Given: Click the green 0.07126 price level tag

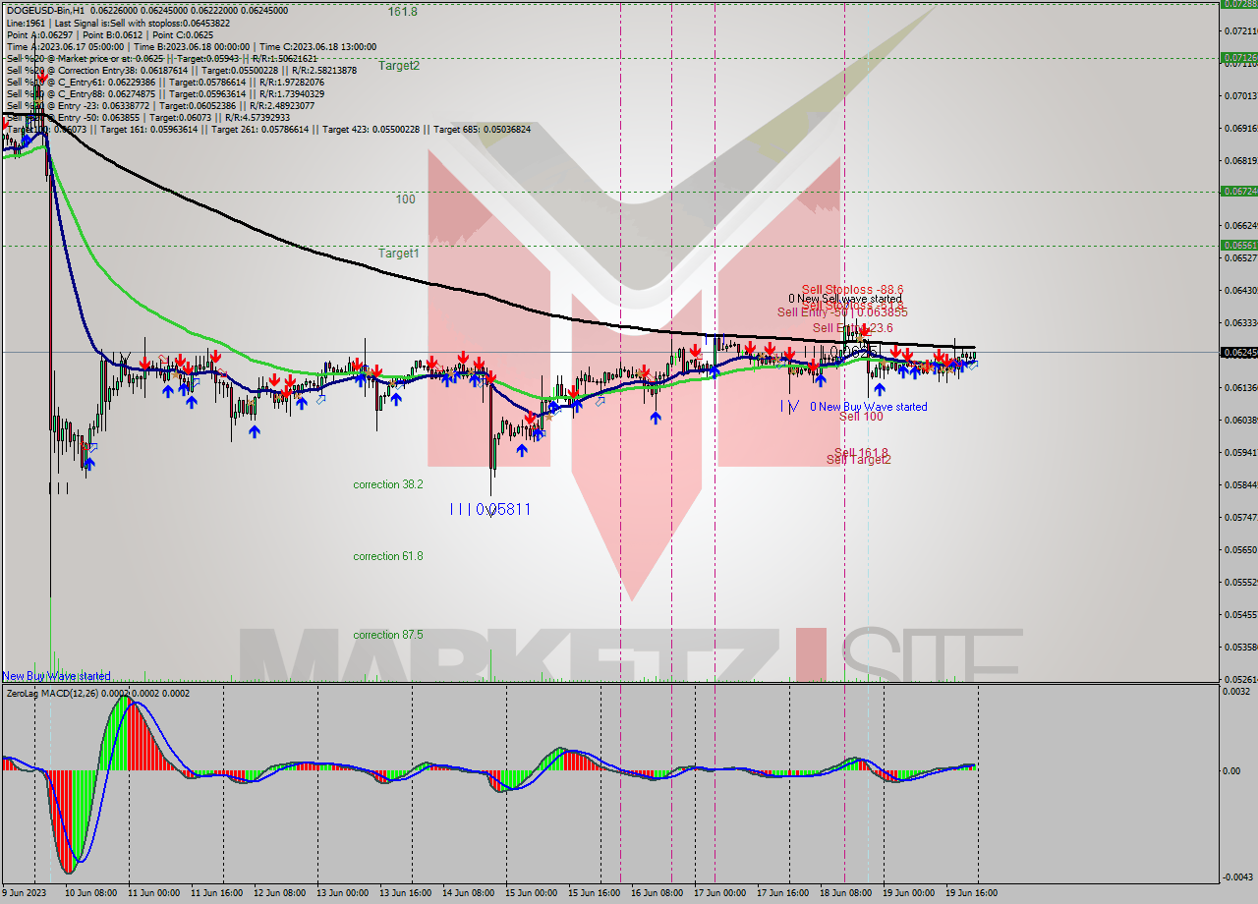Looking at the screenshot, I should [x=1237, y=58].
